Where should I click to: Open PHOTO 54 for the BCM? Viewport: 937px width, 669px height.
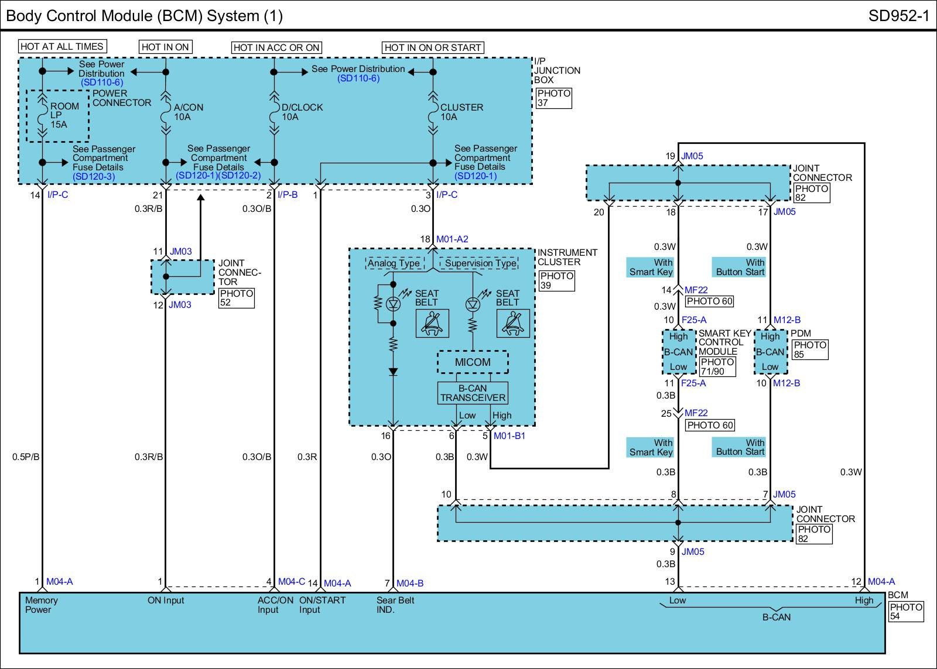[906, 612]
